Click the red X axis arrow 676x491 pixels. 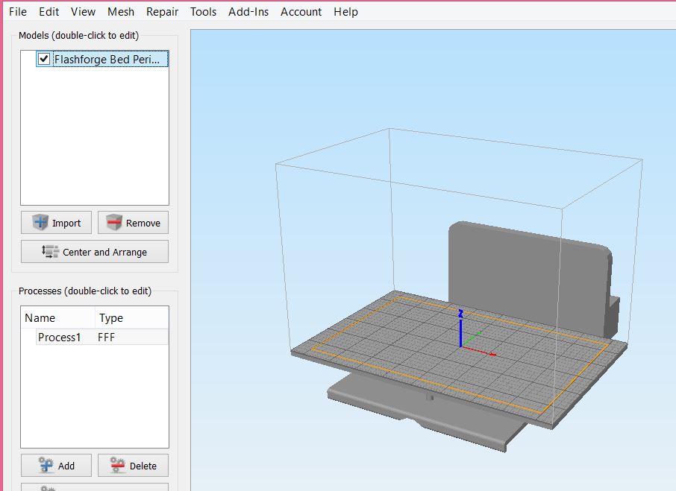pyautogui.click(x=478, y=351)
